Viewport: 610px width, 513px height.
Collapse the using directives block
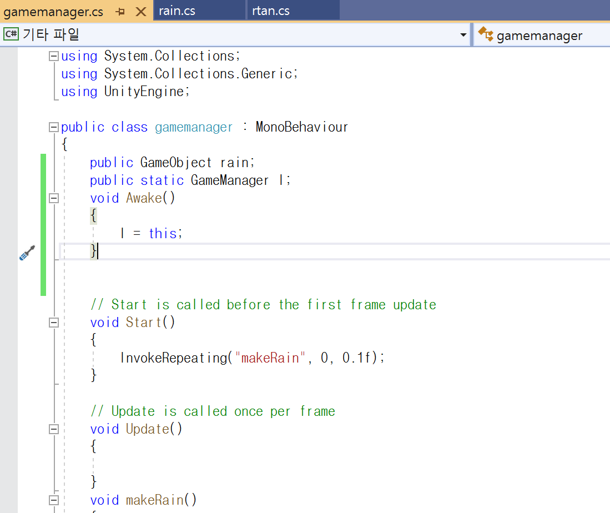[54, 56]
